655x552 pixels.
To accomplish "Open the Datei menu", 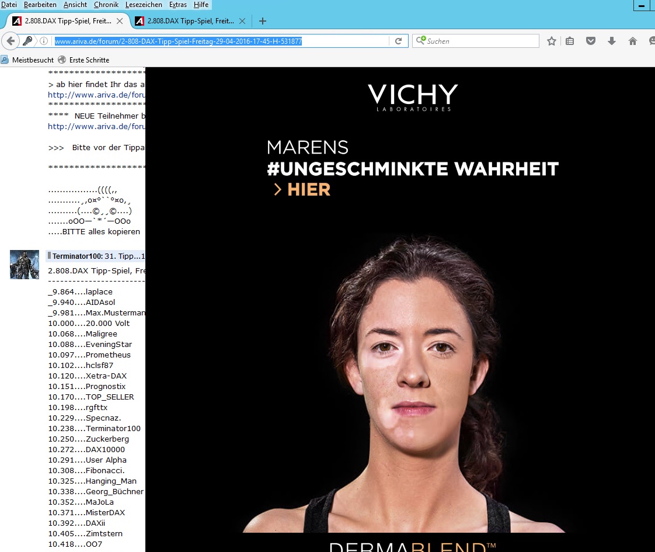I will pos(9,5).
